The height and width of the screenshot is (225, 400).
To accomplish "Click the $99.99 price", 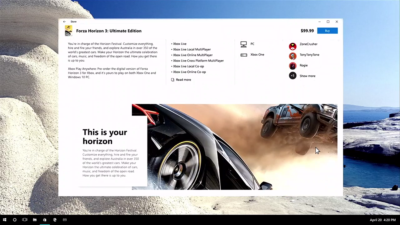I will 307,31.
